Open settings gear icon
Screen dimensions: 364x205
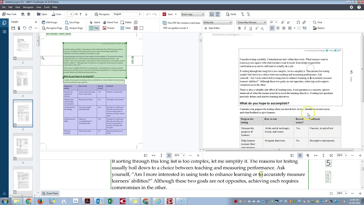pos(351,7)
